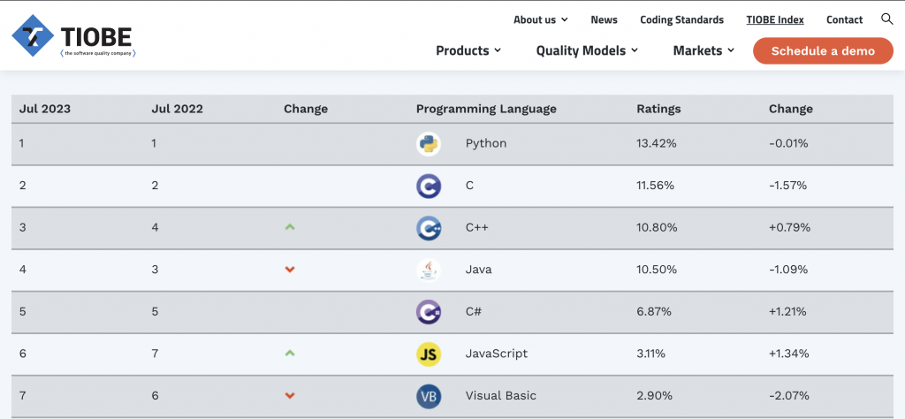Expand the About us dropdown
The image size is (905, 419).
click(540, 19)
